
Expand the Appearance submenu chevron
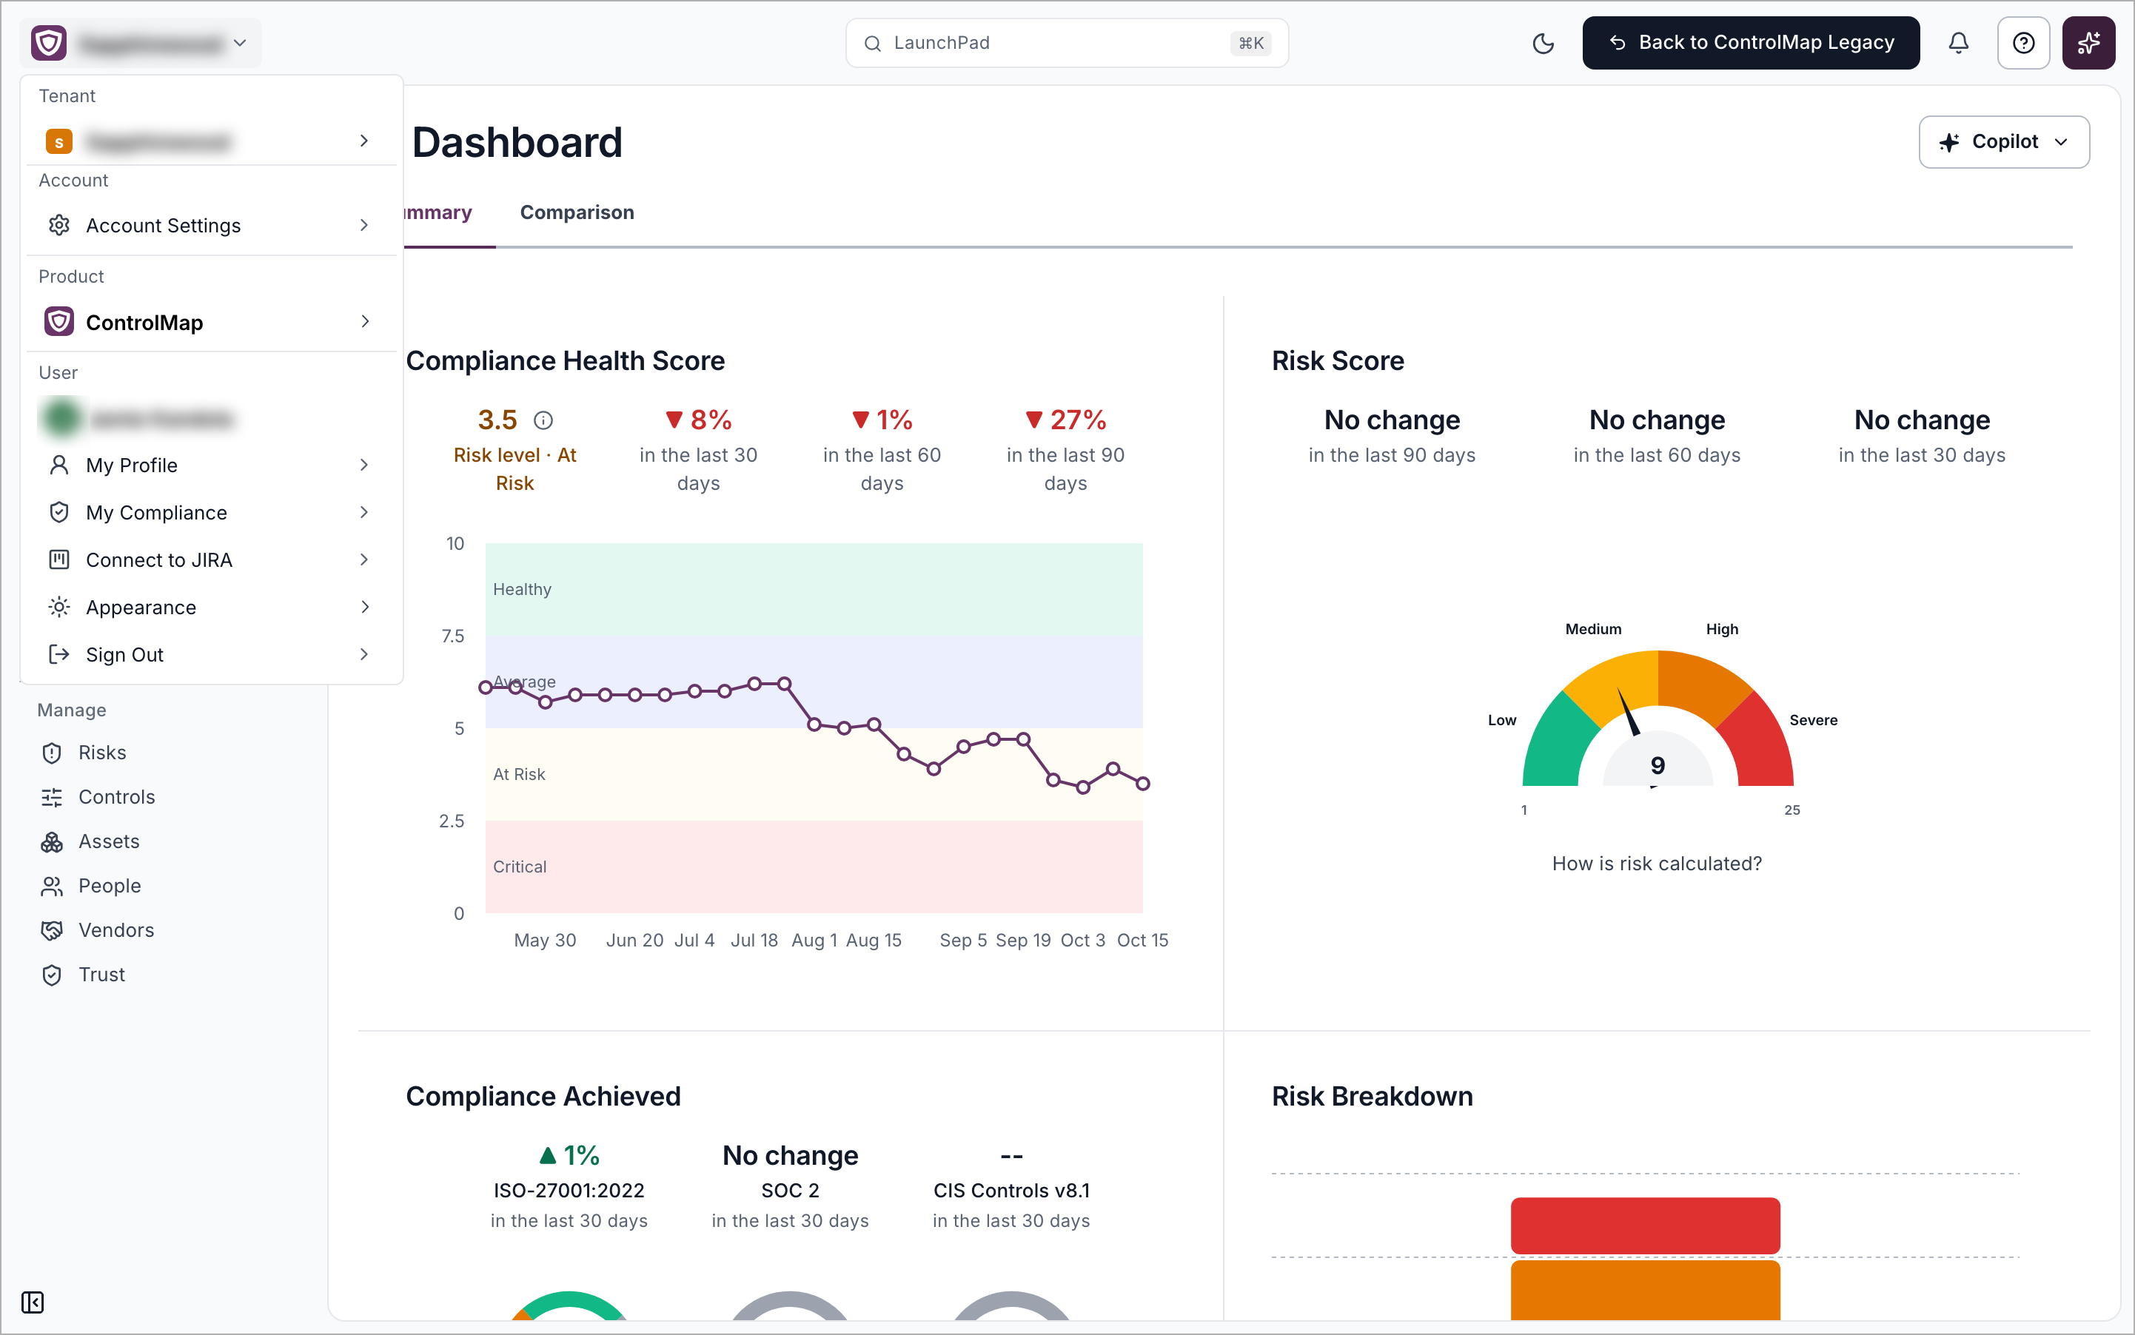click(364, 608)
